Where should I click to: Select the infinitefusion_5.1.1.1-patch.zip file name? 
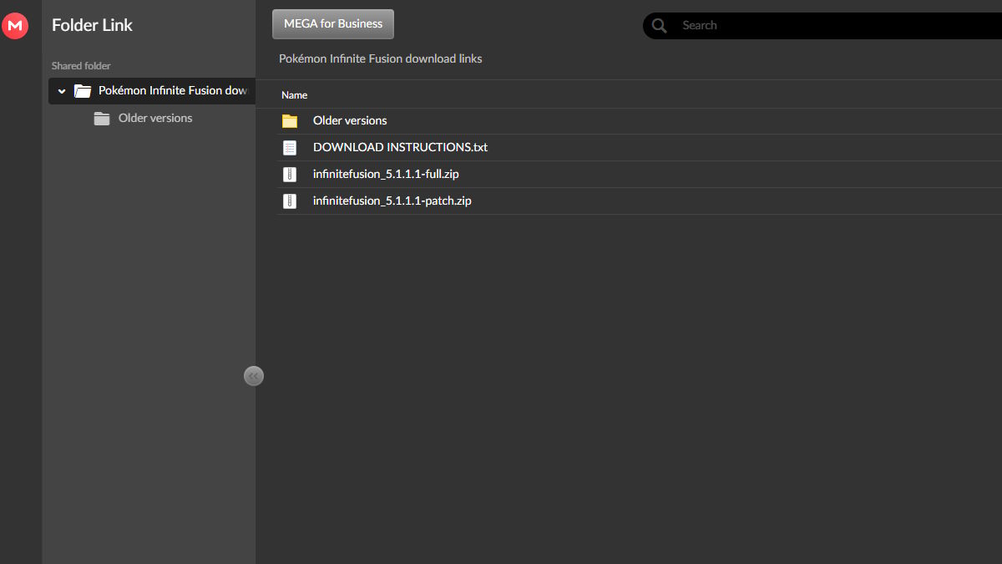coord(392,201)
